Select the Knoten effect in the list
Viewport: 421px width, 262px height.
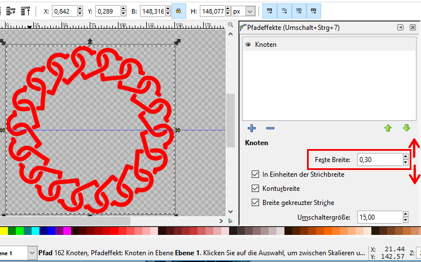[329, 45]
